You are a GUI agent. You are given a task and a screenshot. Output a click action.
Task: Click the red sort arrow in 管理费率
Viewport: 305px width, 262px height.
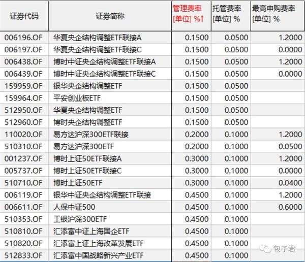[202, 19]
